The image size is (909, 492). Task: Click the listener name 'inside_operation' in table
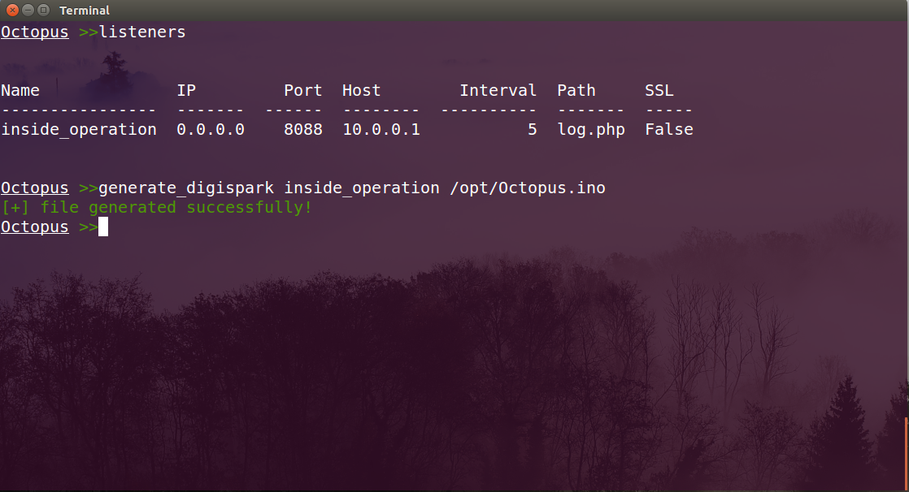(x=79, y=130)
